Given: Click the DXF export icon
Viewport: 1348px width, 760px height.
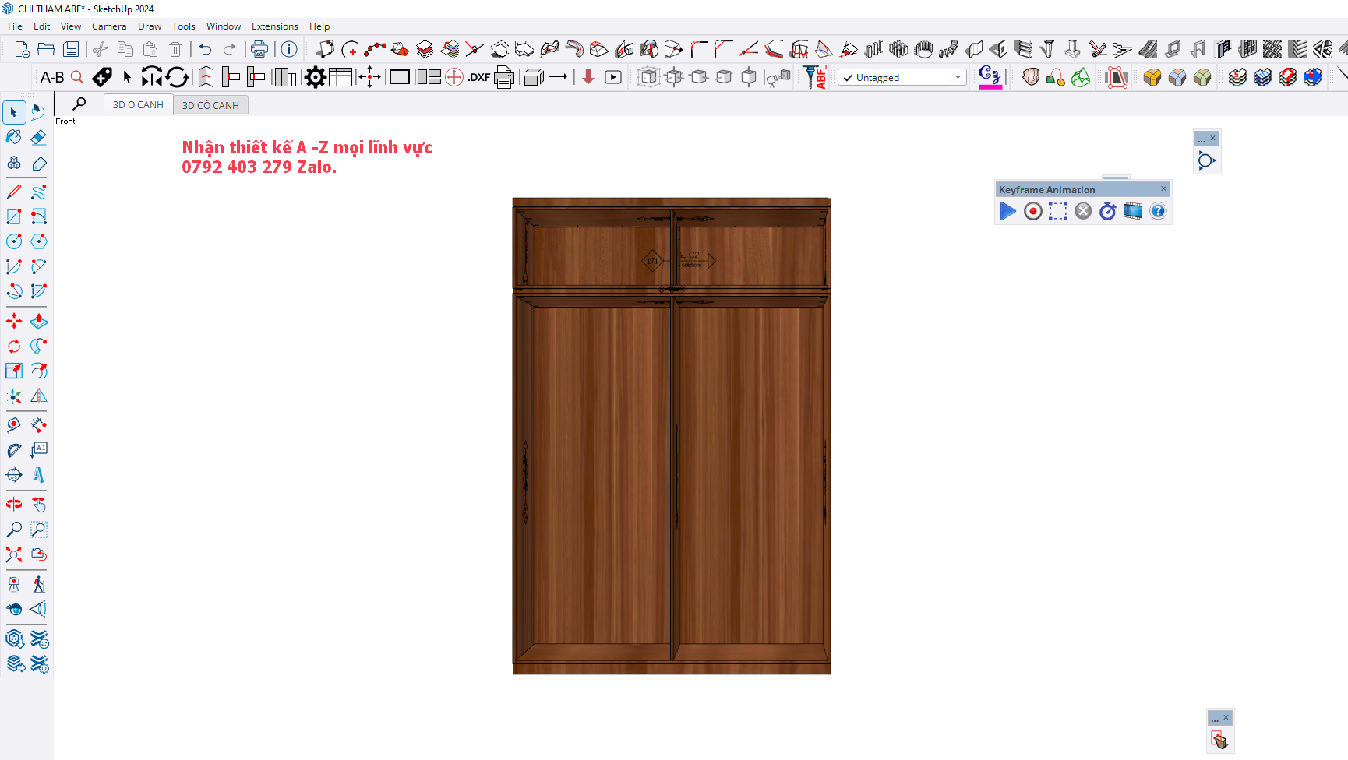Looking at the screenshot, I should (479, 77).
